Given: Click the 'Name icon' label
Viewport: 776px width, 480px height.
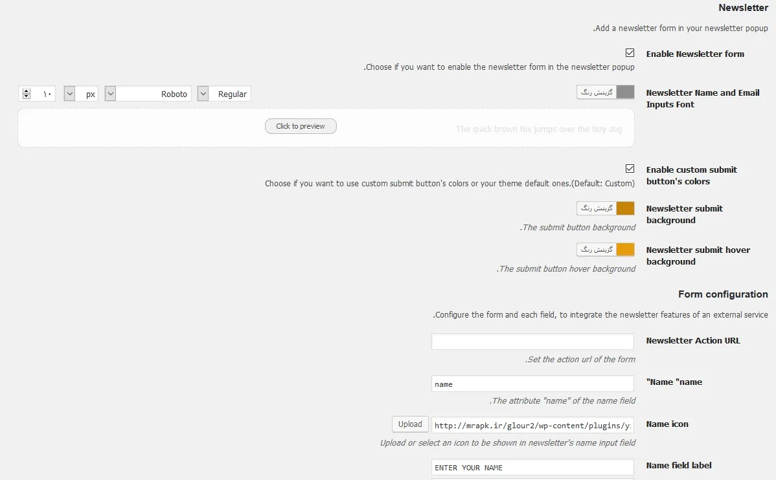Looking at the screenshot, I should (x=667, y=424).
